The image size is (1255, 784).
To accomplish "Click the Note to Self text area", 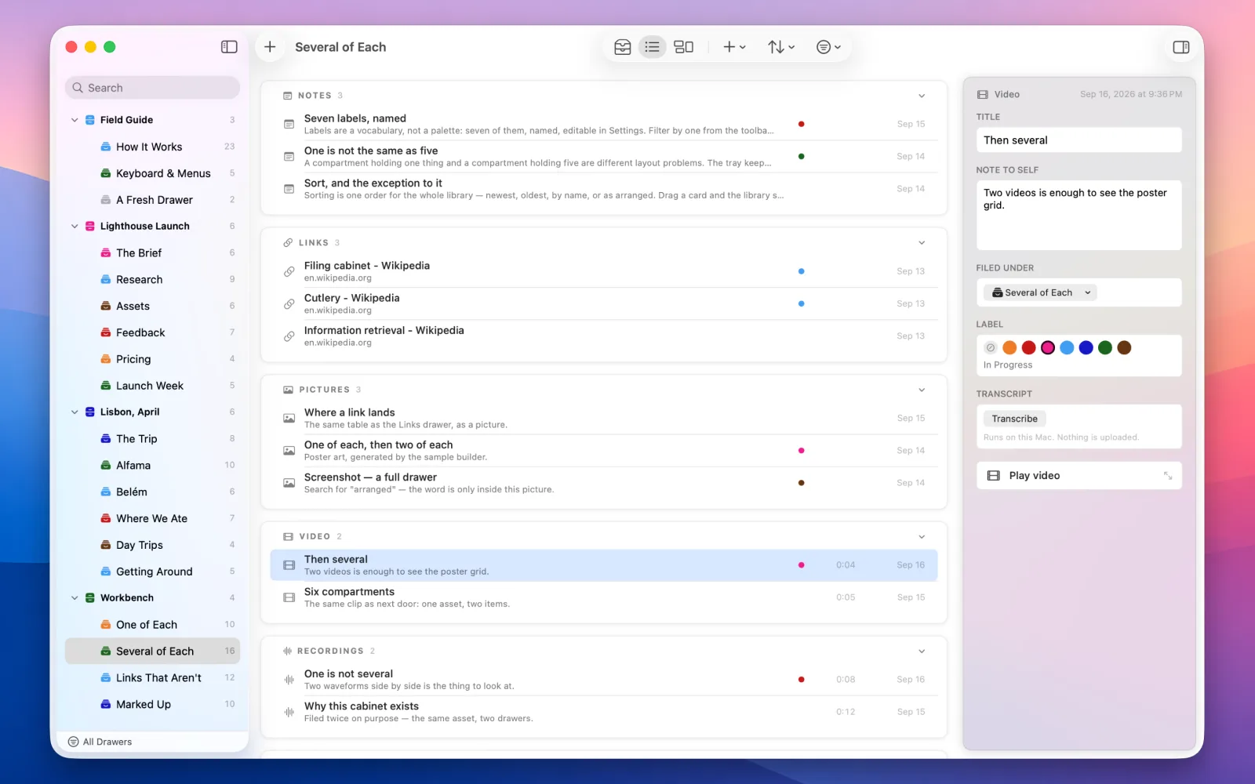I will (x=1079, y=216).
